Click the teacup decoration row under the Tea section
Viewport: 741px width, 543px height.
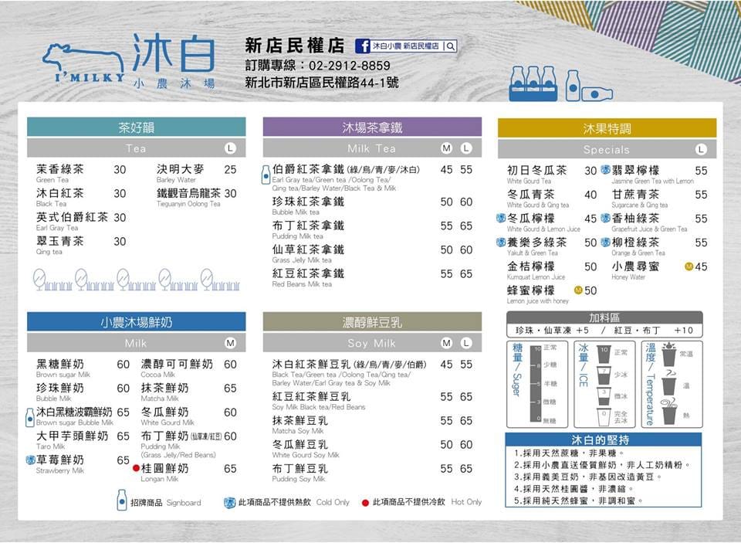[135, 282]
